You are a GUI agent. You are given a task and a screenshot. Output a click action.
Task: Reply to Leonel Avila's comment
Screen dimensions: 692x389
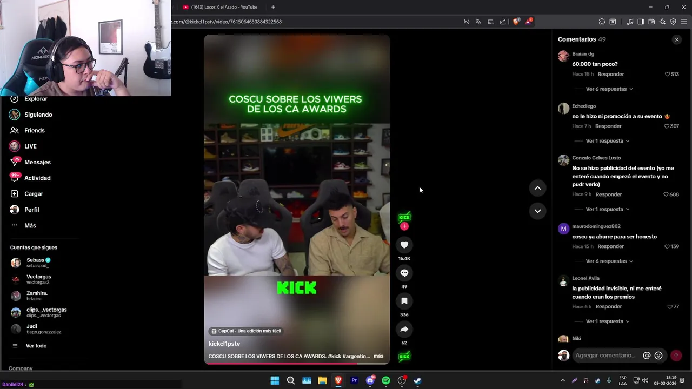tap(609, 307)
